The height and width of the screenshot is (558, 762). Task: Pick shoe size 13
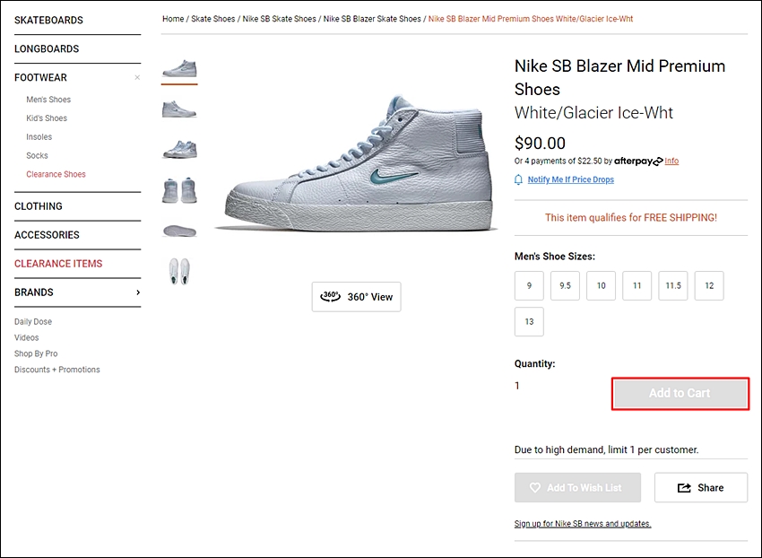pyautogui.click(x=529, y=321)
